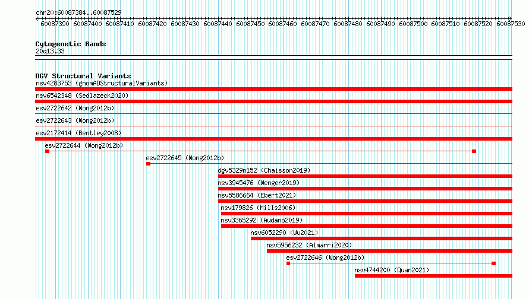Click the red bar under nsv6542348
The height and width of the screenshot is (299, 529).
[x=273, y=101]
